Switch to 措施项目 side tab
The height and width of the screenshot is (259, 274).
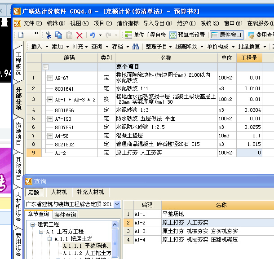click(18, 134)
